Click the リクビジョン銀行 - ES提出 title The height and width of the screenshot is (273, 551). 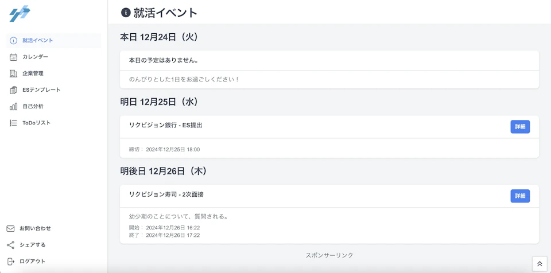pos(165,125)
